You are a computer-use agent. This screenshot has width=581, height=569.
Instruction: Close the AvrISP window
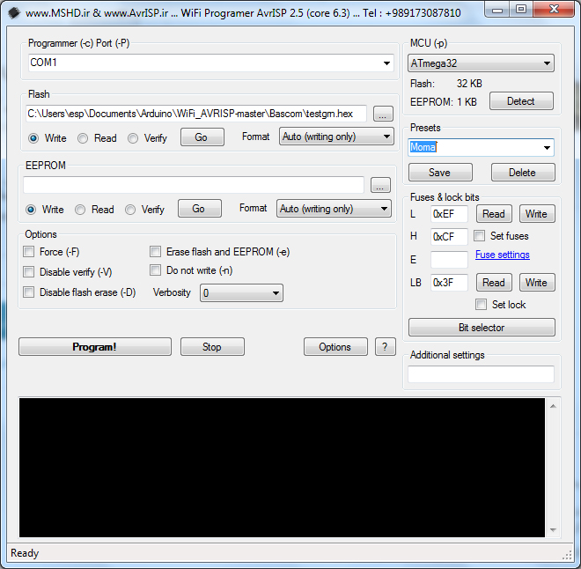tap(554, 10)
